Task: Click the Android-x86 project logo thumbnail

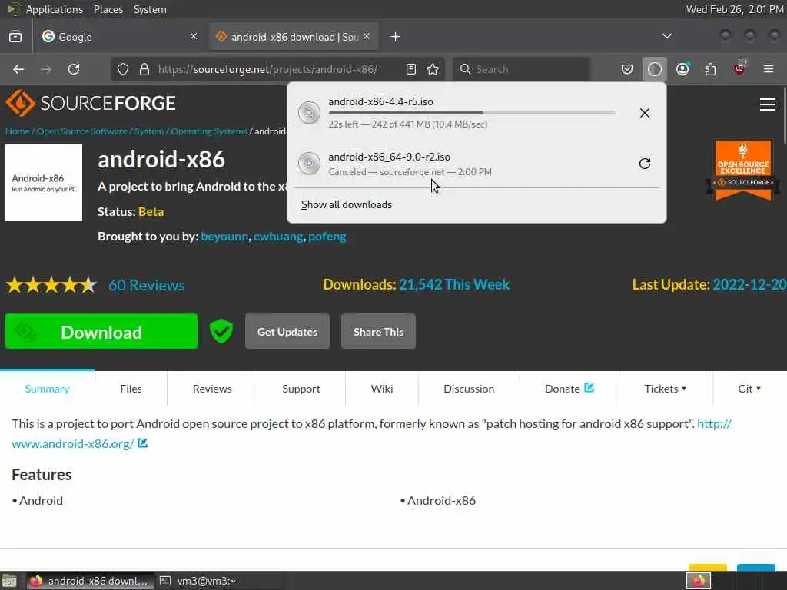Action: tap(44, 183)
